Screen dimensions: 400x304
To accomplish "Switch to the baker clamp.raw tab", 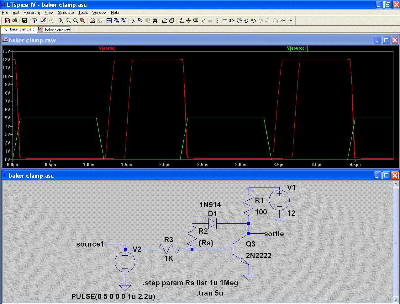I will coord(54,30).
